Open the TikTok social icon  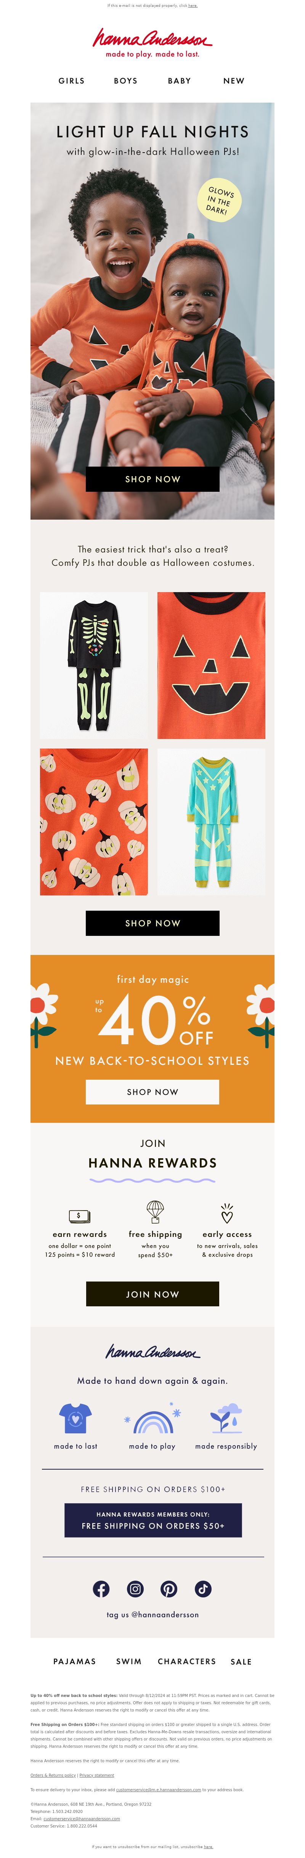[x=202, y=1588]
